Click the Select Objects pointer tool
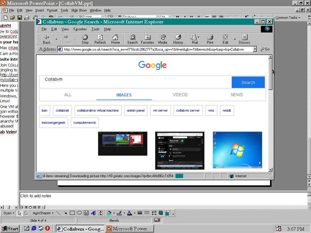 19,213
